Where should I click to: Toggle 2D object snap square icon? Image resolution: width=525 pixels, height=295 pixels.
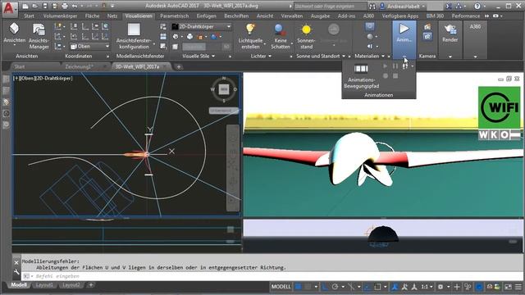pyautogui.click(x=377, y=287)
